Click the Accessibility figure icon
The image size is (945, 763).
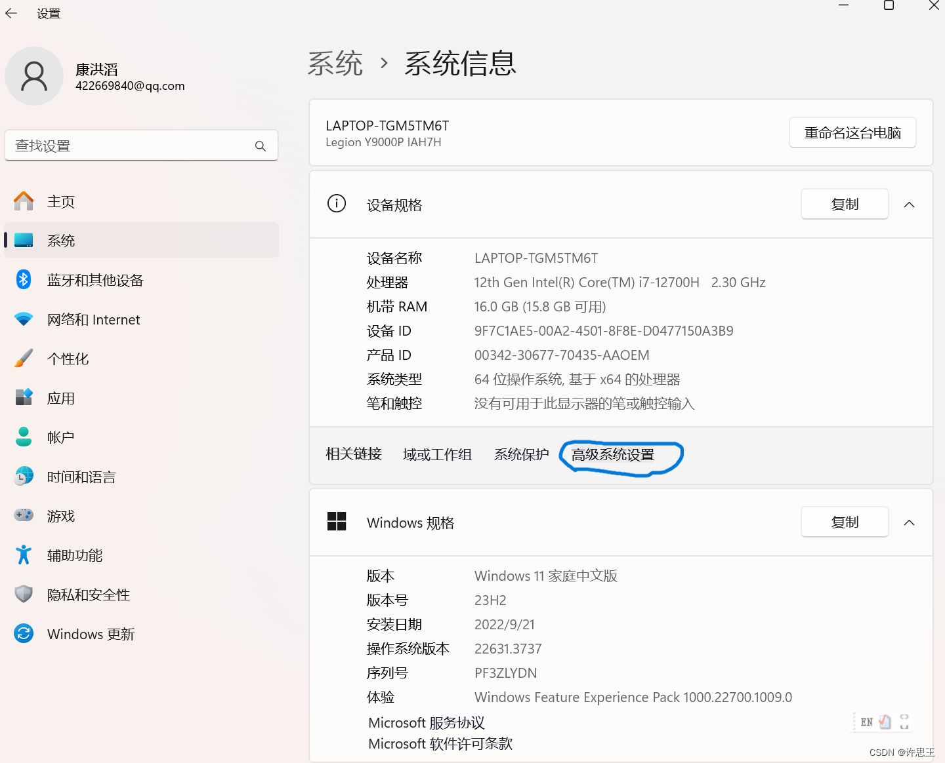point(24,555)
